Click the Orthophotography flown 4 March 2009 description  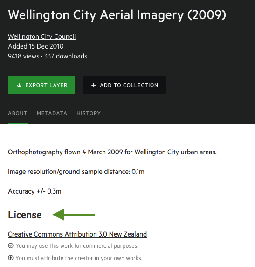tap(112, 152)
